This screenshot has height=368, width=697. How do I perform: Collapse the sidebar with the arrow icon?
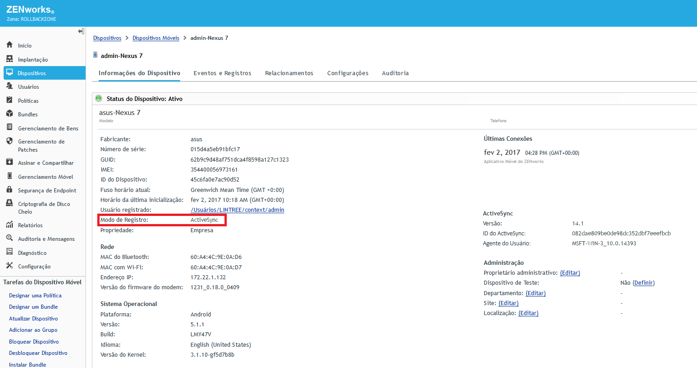[81, 31]
